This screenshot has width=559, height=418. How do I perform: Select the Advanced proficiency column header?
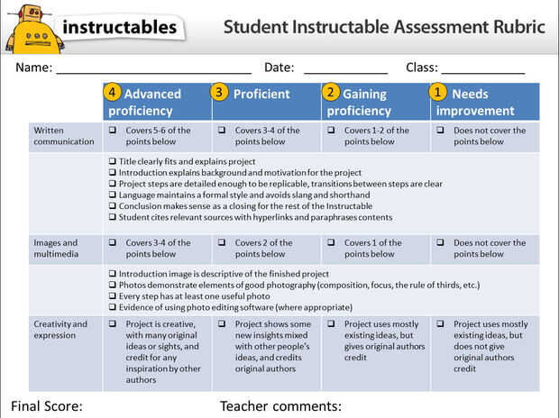(x=158, y=102)
